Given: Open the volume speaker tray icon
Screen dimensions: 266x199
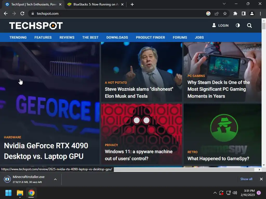Looking at the screenshot, I should tap(235, 193).
